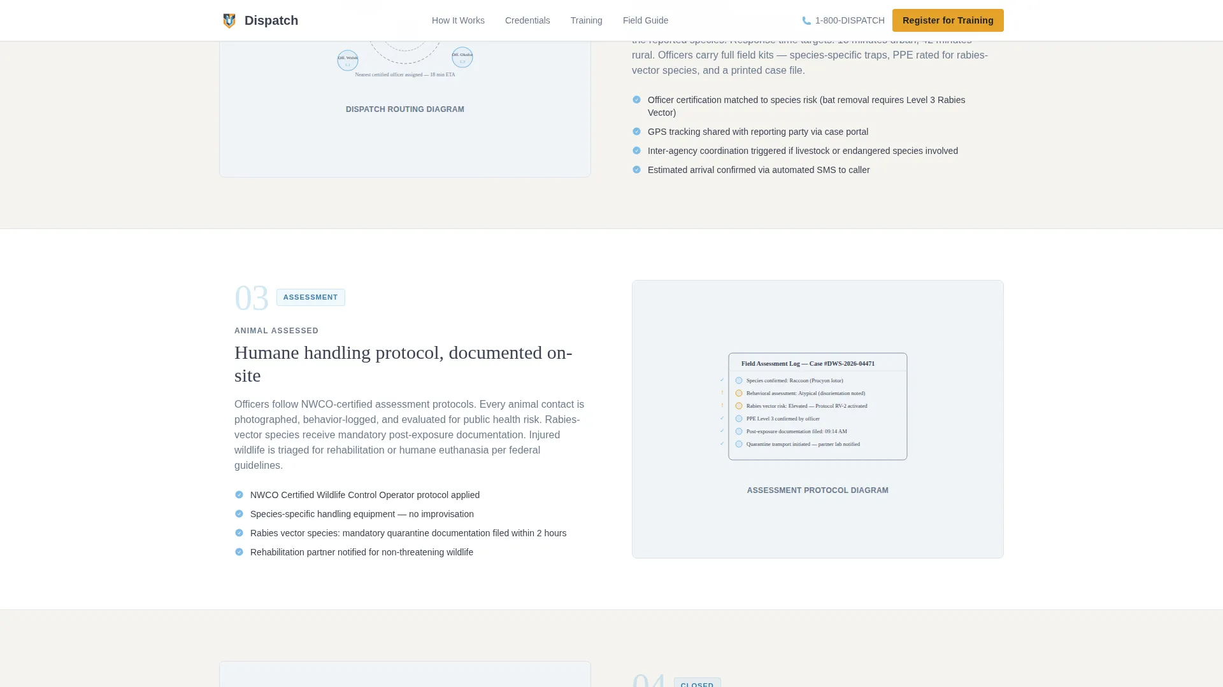Click checkmark left of 'Species confirmed' log row
This screenshot has width=1223, height=687.
point(722,380)
